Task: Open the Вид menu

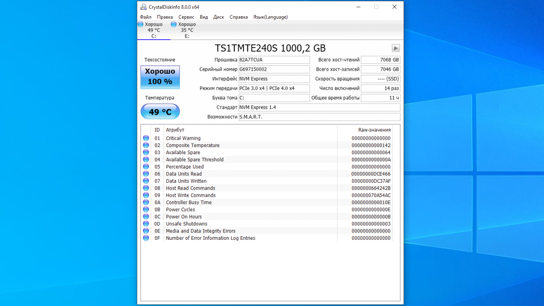Action: [x=204, y=17]
